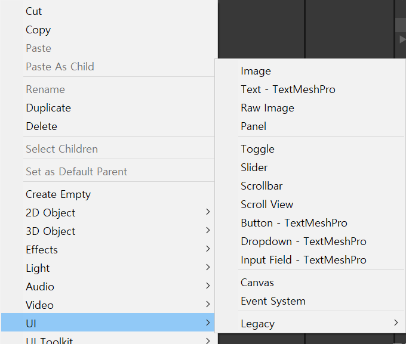Add a Panel UI element
Image resolution: width=406 pixels, height=344 pixels.
click(310, 126)
